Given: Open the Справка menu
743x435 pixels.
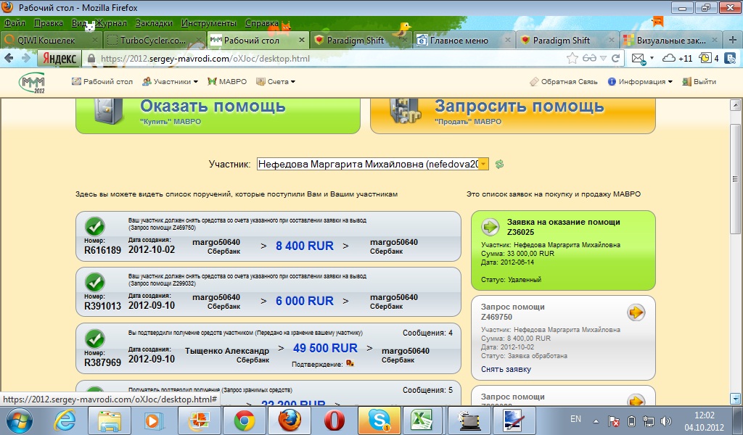Looking at the screenshot, I should coord(262,22).
